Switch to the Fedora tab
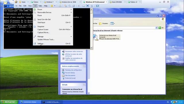This screenshot has height=104, width=184. pyautogui.click(x=36, y=2)
